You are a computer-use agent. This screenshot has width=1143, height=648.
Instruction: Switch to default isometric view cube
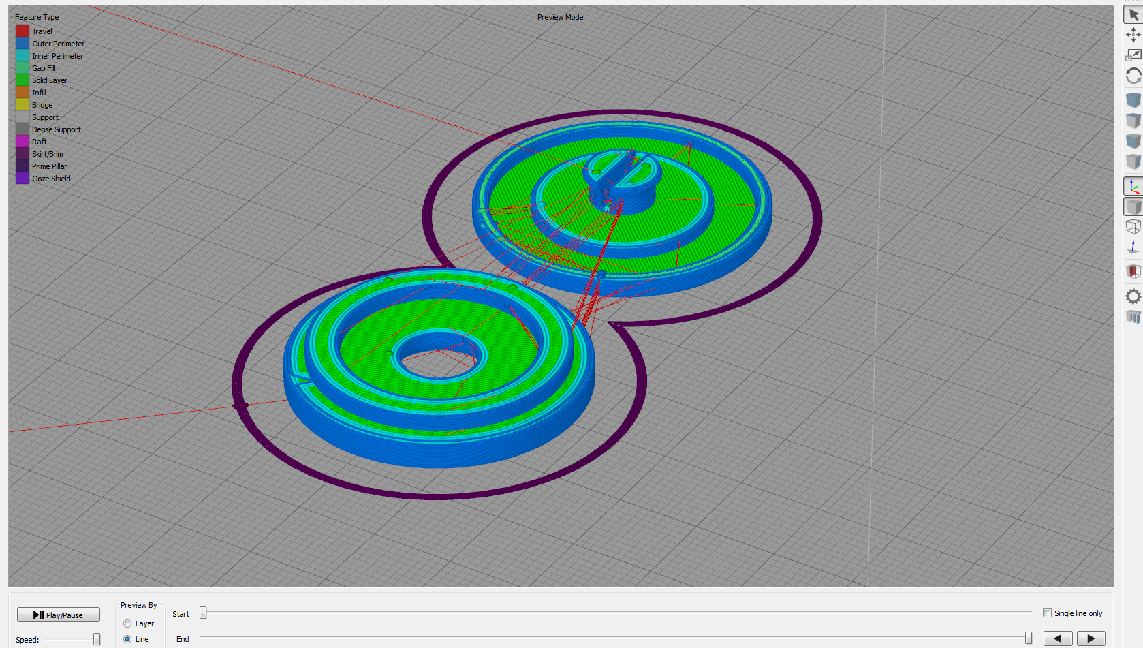(x=1133, y=100)
